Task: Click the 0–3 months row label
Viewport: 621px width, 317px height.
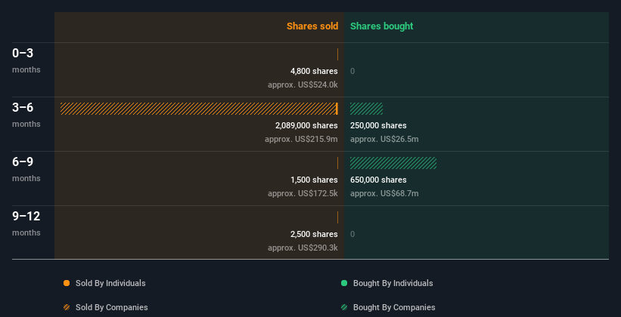Action: [26, 60]
